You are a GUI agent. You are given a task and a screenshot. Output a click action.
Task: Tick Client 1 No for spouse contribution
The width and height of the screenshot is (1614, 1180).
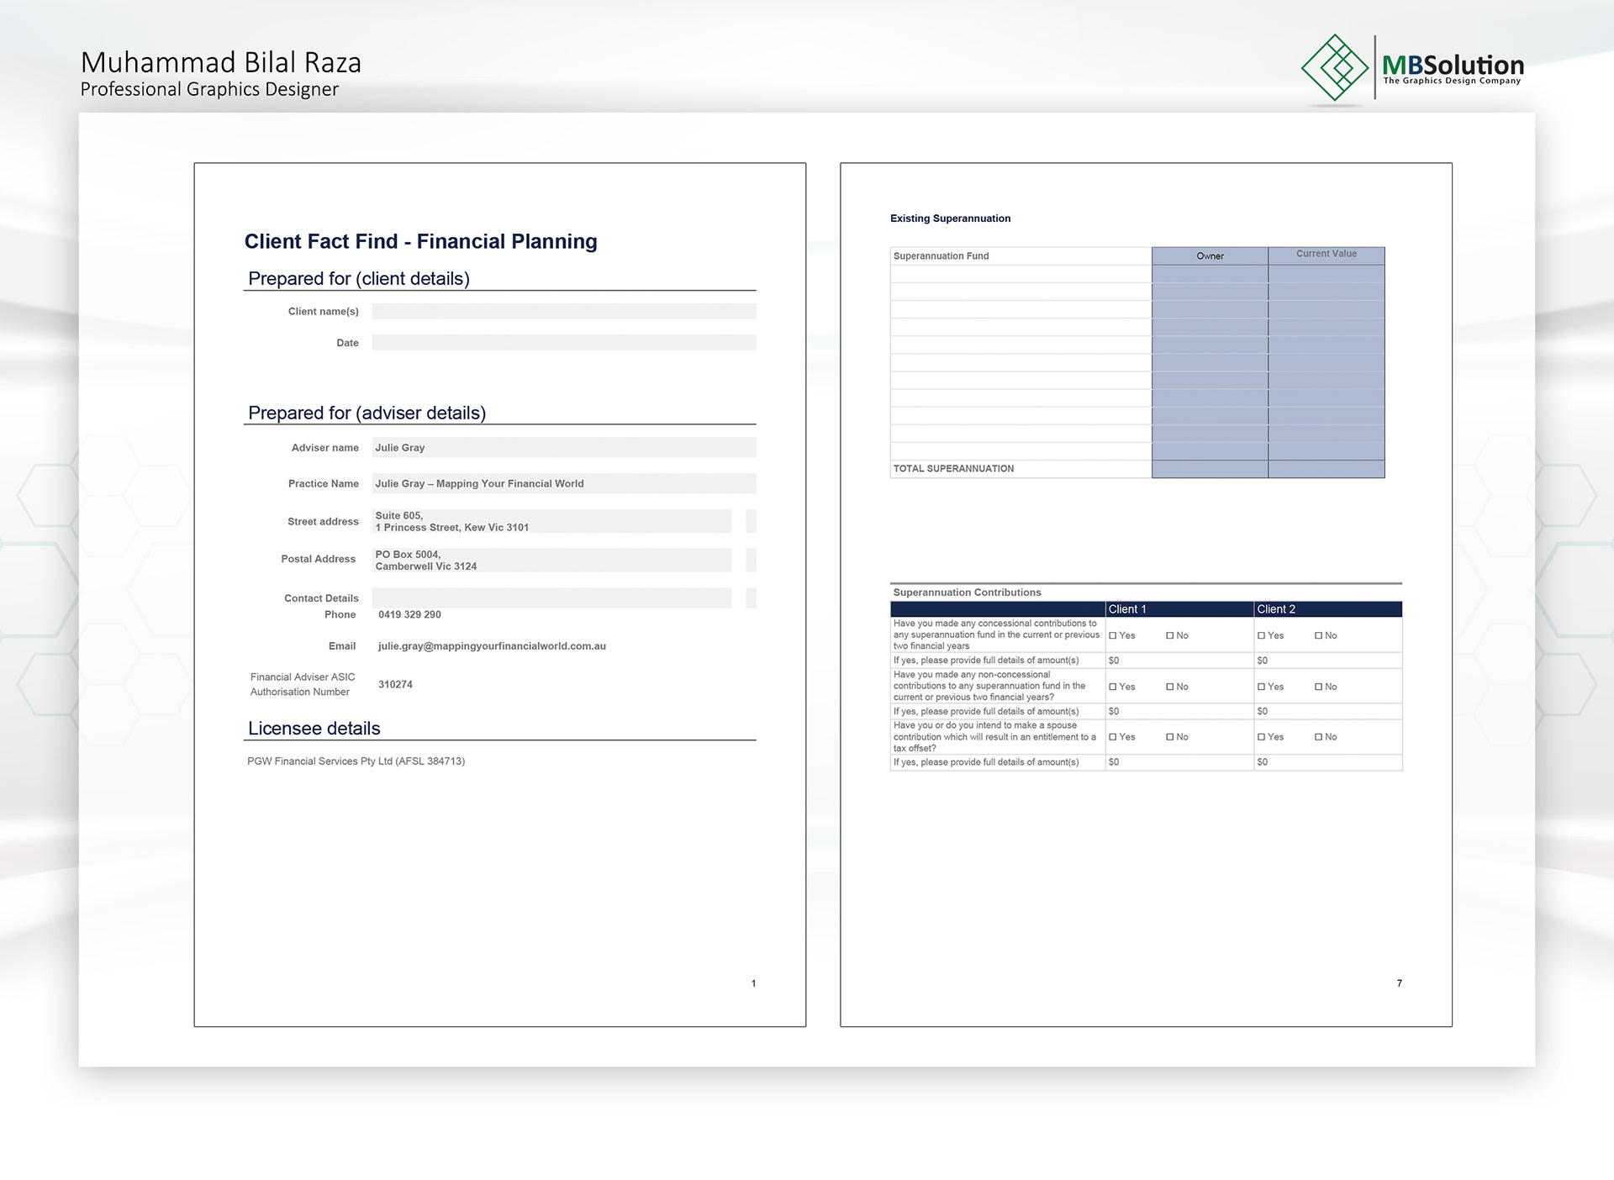tap(1170, 737)
